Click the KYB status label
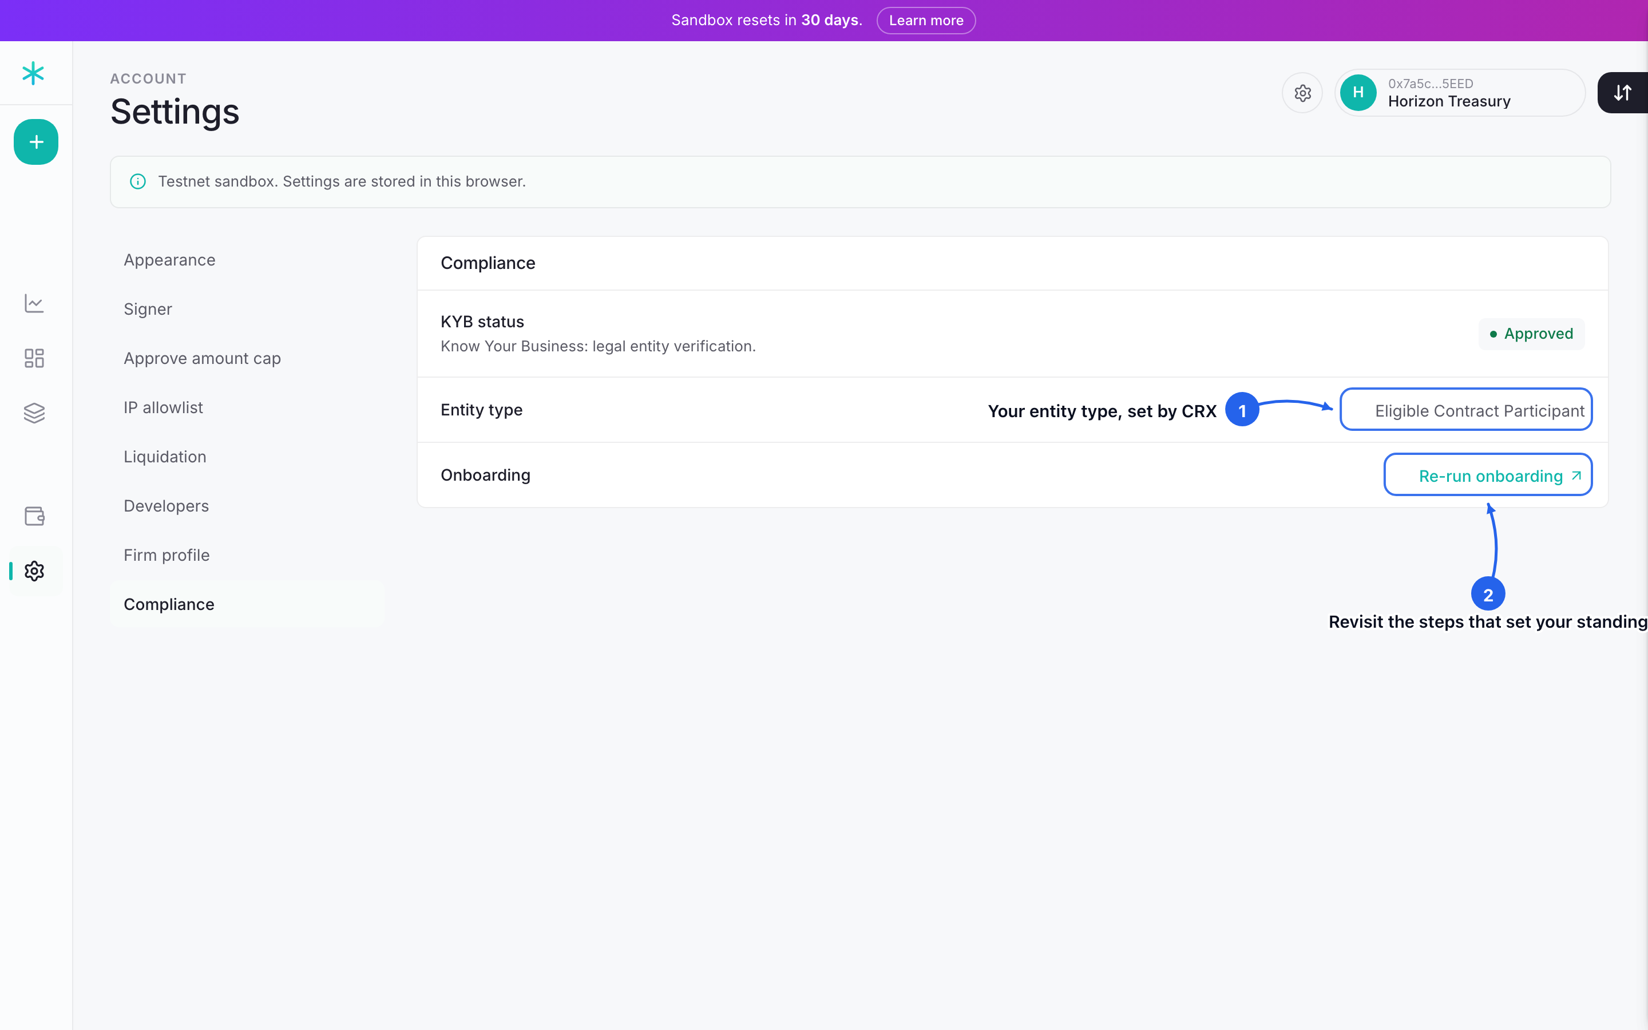1648x1030 pixels. tap(482, 322)
